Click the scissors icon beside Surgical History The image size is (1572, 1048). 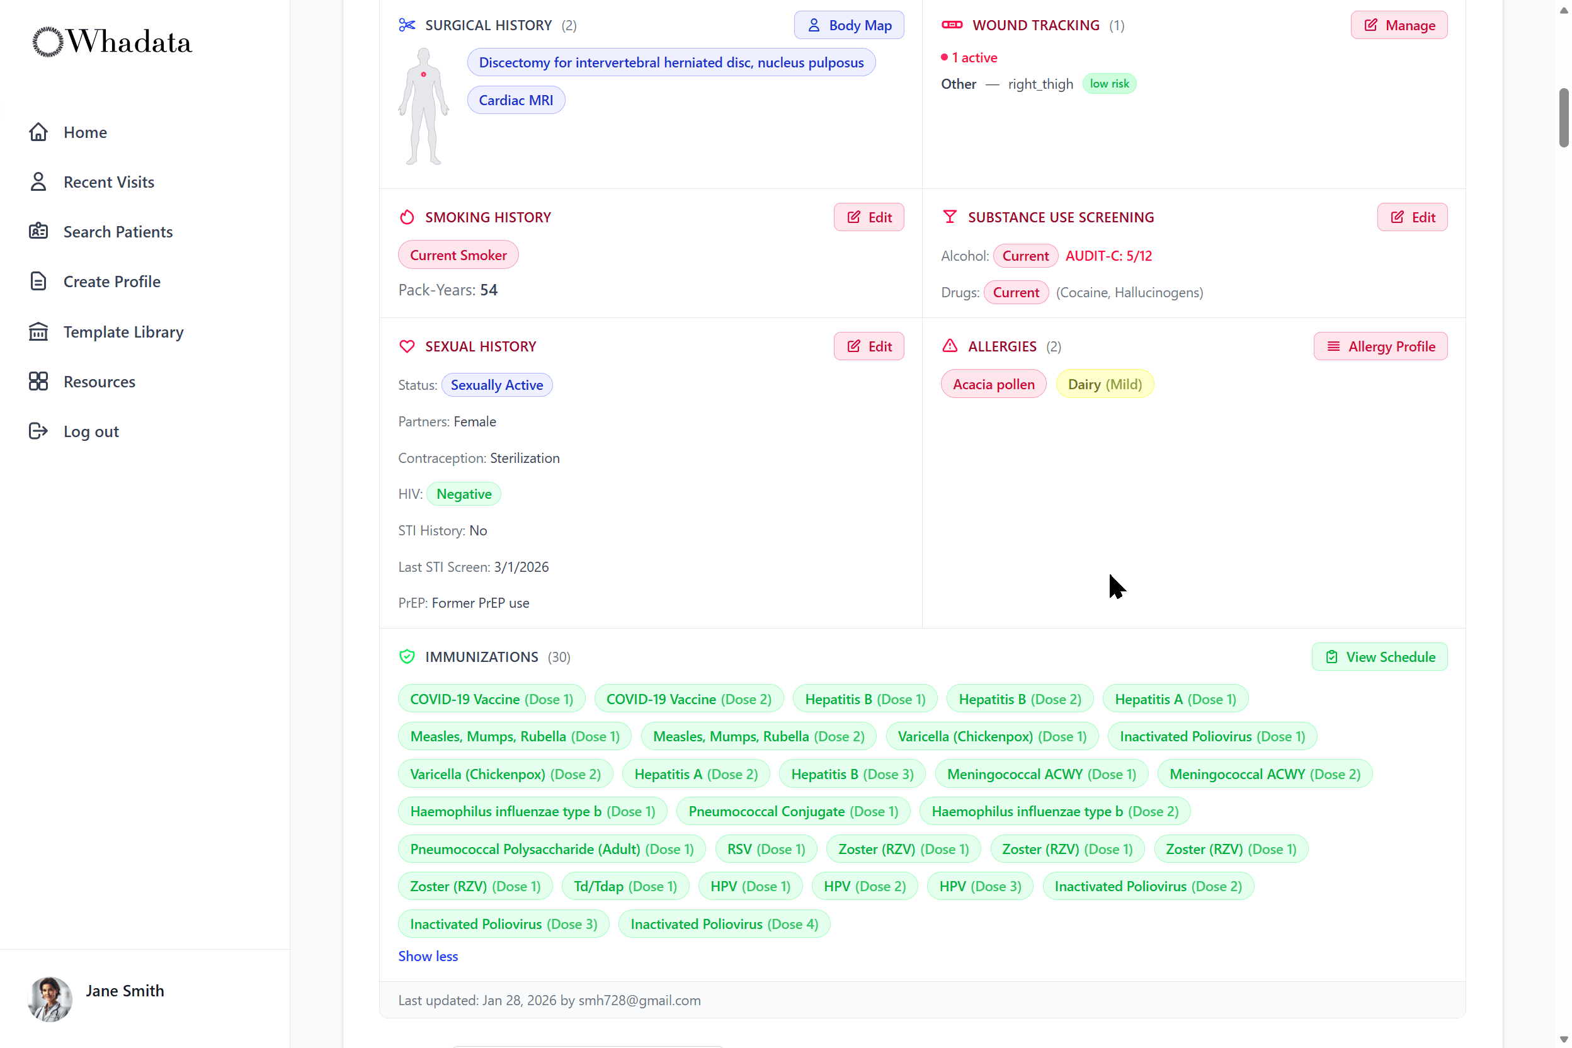(406, 25)
